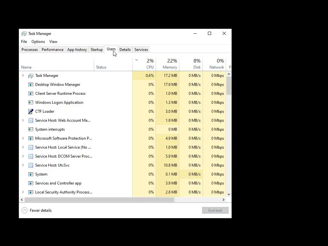Viewport: 328px width, 246px height.
Task: Expand Service Host: UtcSvc row
Action: point(23,165)
